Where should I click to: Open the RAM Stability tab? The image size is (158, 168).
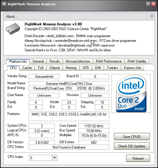(x=137, y=61)
